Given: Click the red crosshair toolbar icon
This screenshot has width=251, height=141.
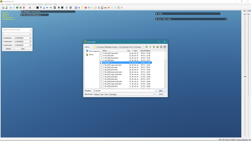Looking at the screenshot, I should point(34,8).
